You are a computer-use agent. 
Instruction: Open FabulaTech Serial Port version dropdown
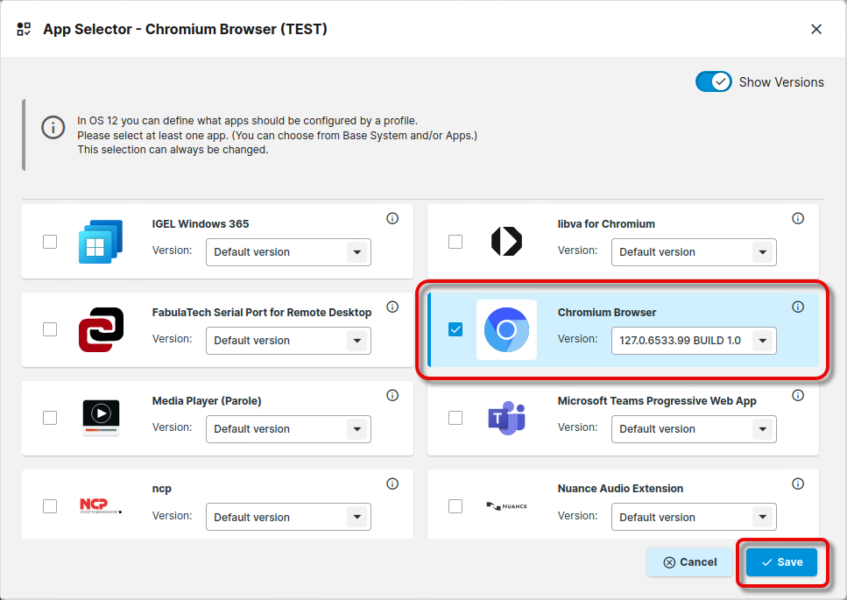(288, 341)
